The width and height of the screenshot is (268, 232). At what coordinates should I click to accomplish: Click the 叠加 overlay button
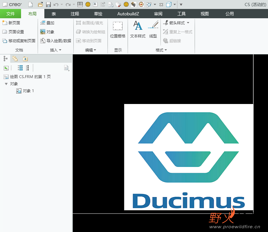(x=47, y=23)
